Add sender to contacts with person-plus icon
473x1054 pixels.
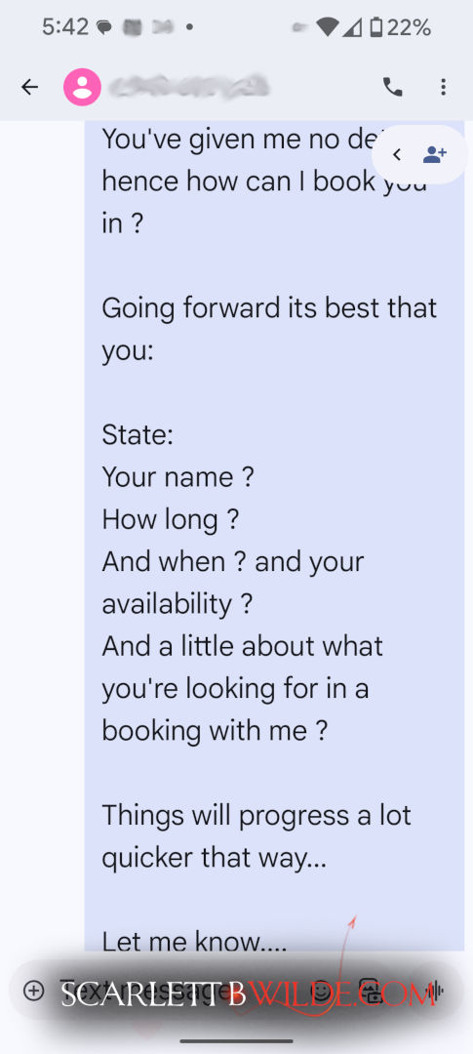point(435,154)
